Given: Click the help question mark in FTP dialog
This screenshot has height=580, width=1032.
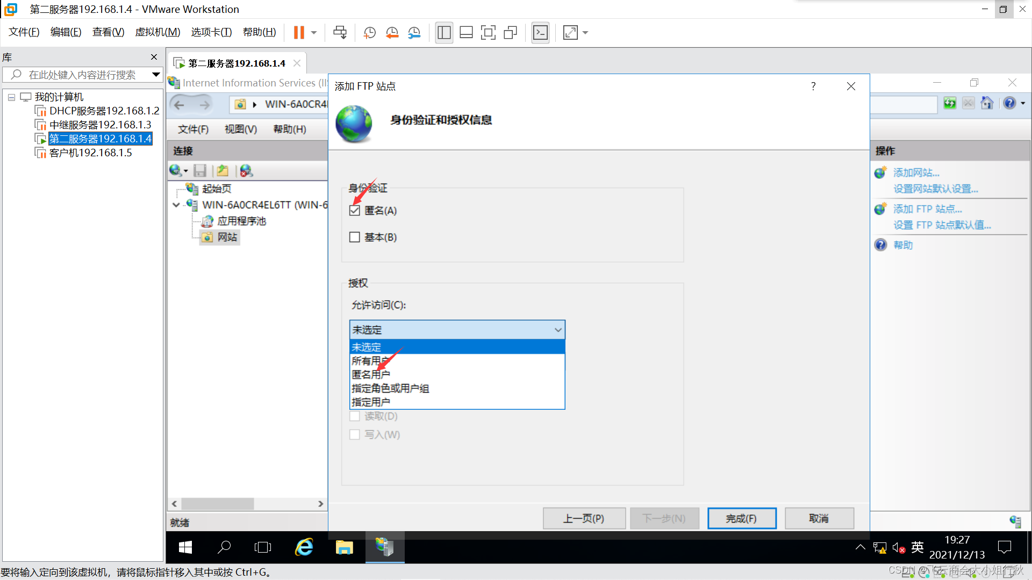Looking at the screenshot, I should [x=813, y=86].
